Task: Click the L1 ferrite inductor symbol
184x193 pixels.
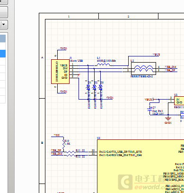Action: coord(103,64)
